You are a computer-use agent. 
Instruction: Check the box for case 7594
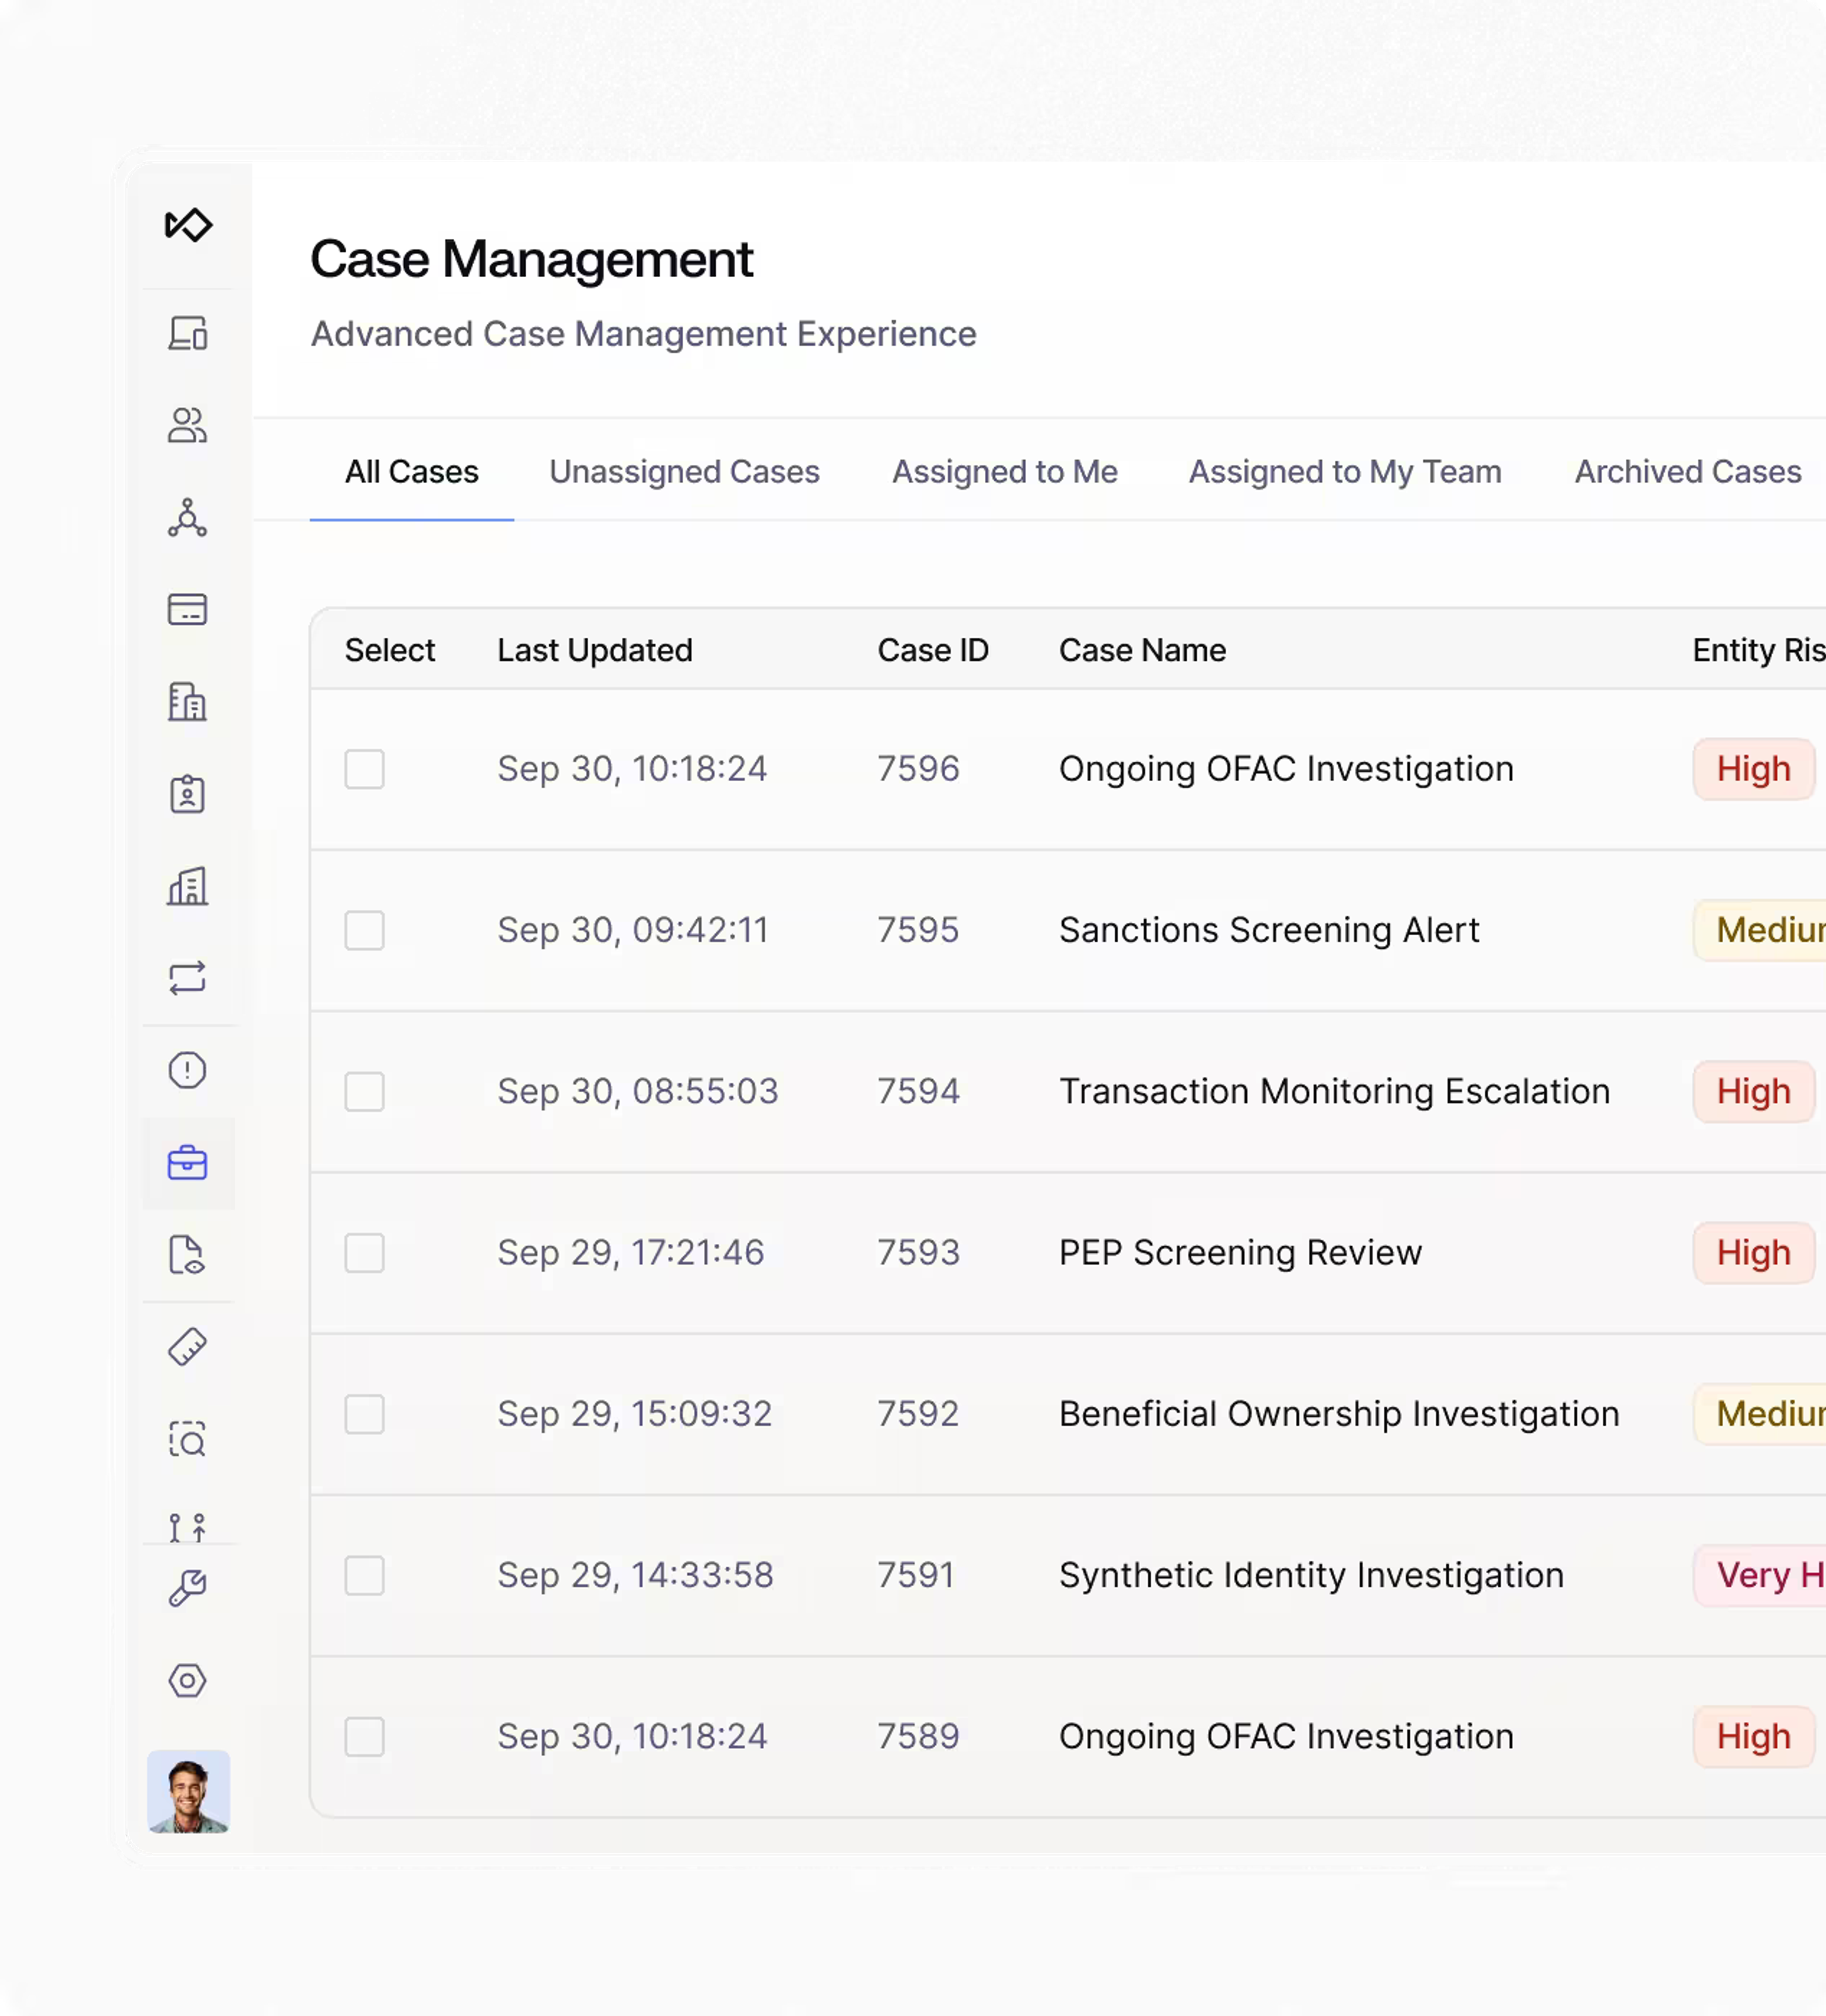click(365, 1091)
